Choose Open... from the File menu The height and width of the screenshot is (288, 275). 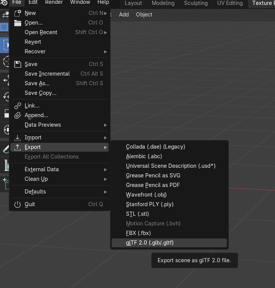point(59,23)
